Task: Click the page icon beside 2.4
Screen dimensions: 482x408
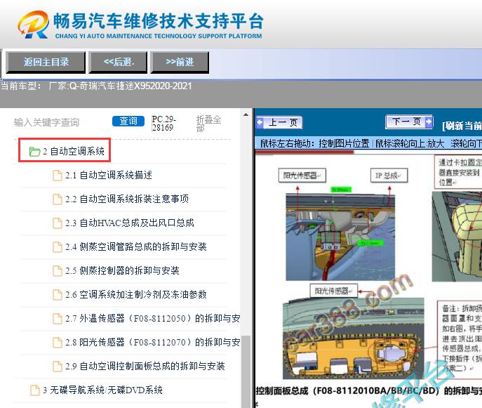Action: pos(58,247)
